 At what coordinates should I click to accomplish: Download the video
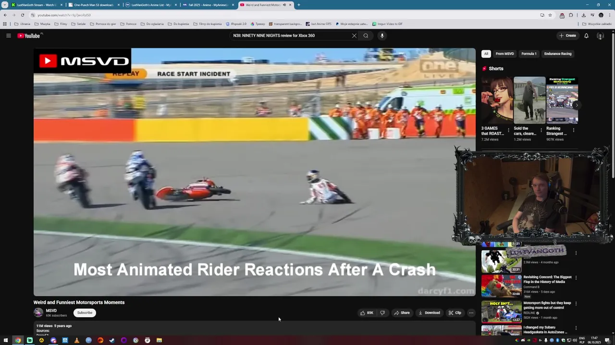click(429, 313)
